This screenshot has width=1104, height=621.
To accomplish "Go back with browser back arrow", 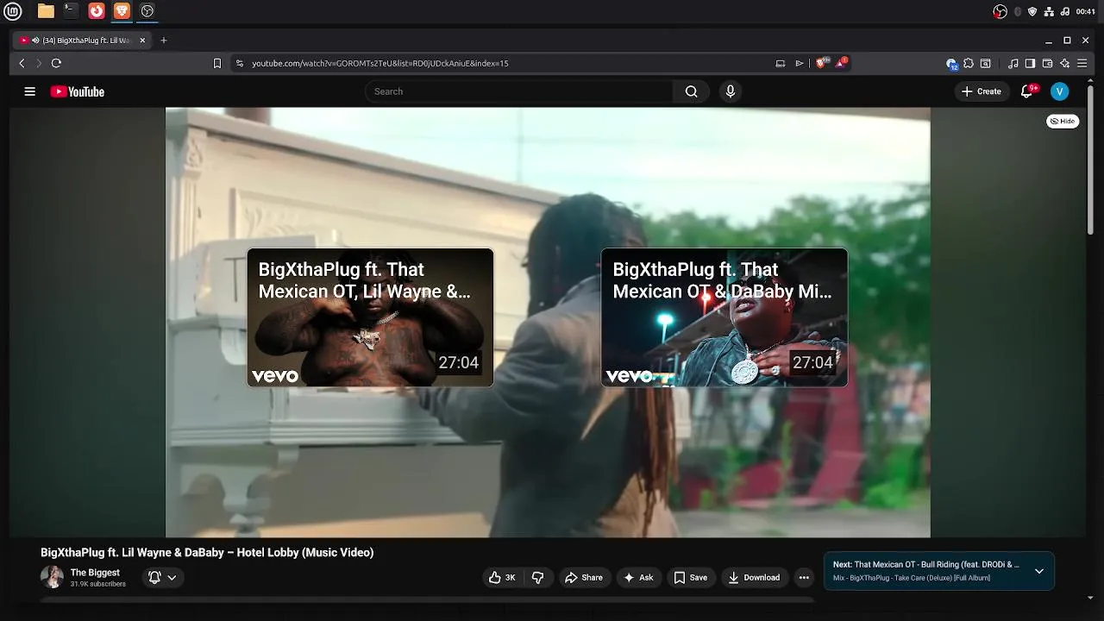I will 22,63.
